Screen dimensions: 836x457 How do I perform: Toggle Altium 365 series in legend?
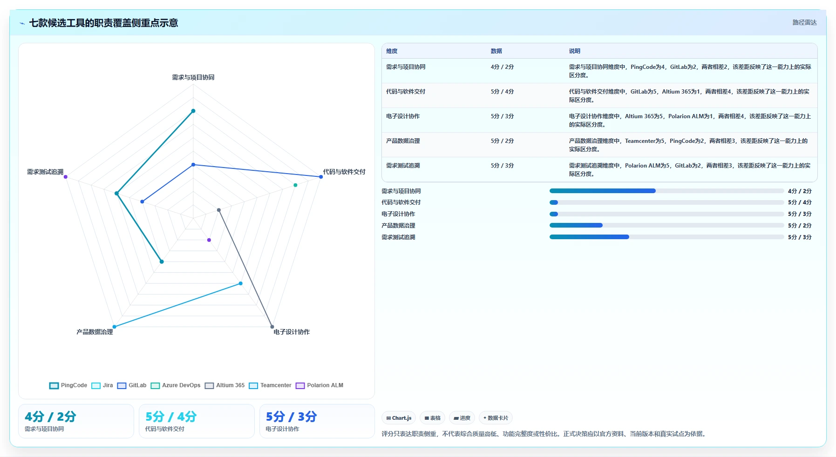point(224,386)
